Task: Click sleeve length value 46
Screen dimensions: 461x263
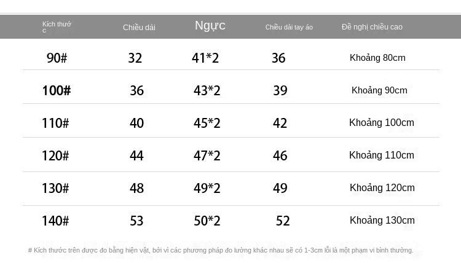Action: pyautogui.click(x=280, y=155)
